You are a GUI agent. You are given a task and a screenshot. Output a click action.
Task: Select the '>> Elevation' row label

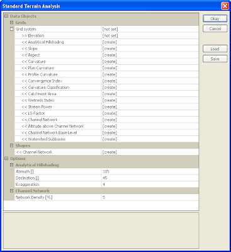pyautogui.click(x=33, y=36)
